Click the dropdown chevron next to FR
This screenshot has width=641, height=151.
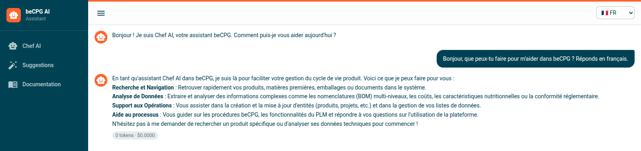pos(631,13)
